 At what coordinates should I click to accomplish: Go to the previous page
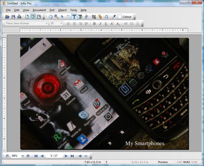tap(42, 156)
